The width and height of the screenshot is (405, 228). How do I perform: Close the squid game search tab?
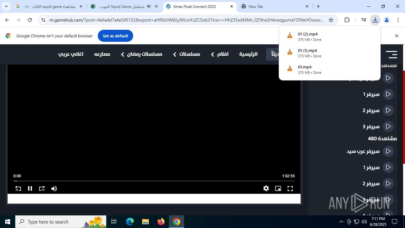(x=81, y=6)
